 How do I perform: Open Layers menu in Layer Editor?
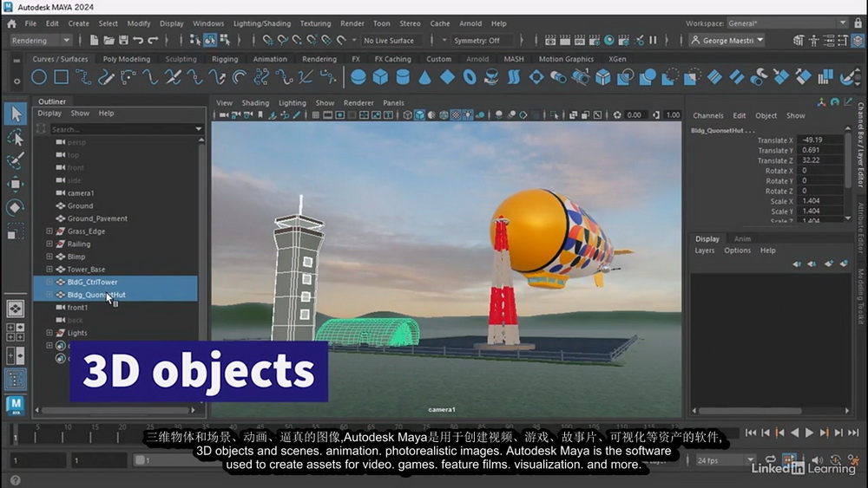pyautogui.click(x=704, y=251)
